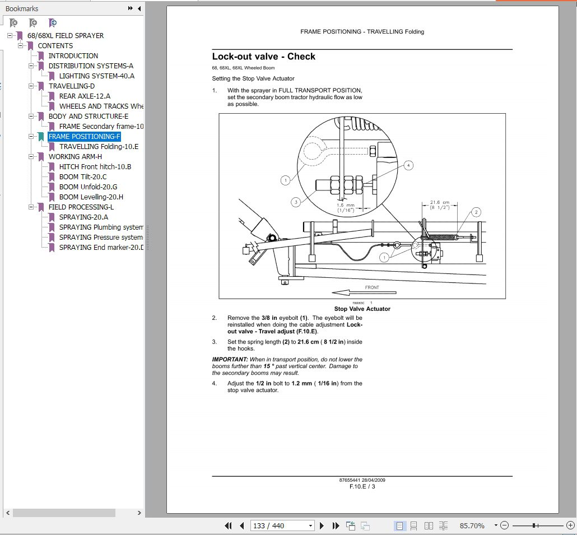Open the SPRAYING End marker bookmark

point(101,248)
